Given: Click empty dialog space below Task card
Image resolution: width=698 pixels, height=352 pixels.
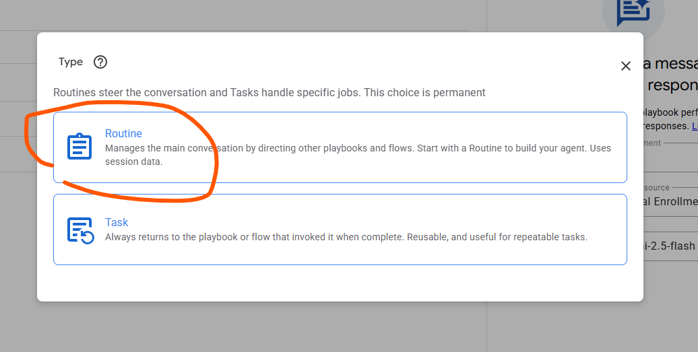Looking at the screenshot, I should click(x=337, y=283).
